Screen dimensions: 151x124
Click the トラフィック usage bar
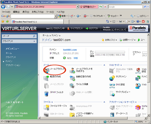click(x=145, y=52)
